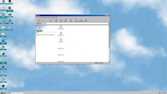Viewport: 167px width, 94px height.
Task: Open Properties from the toolbar
Action: 81,20
